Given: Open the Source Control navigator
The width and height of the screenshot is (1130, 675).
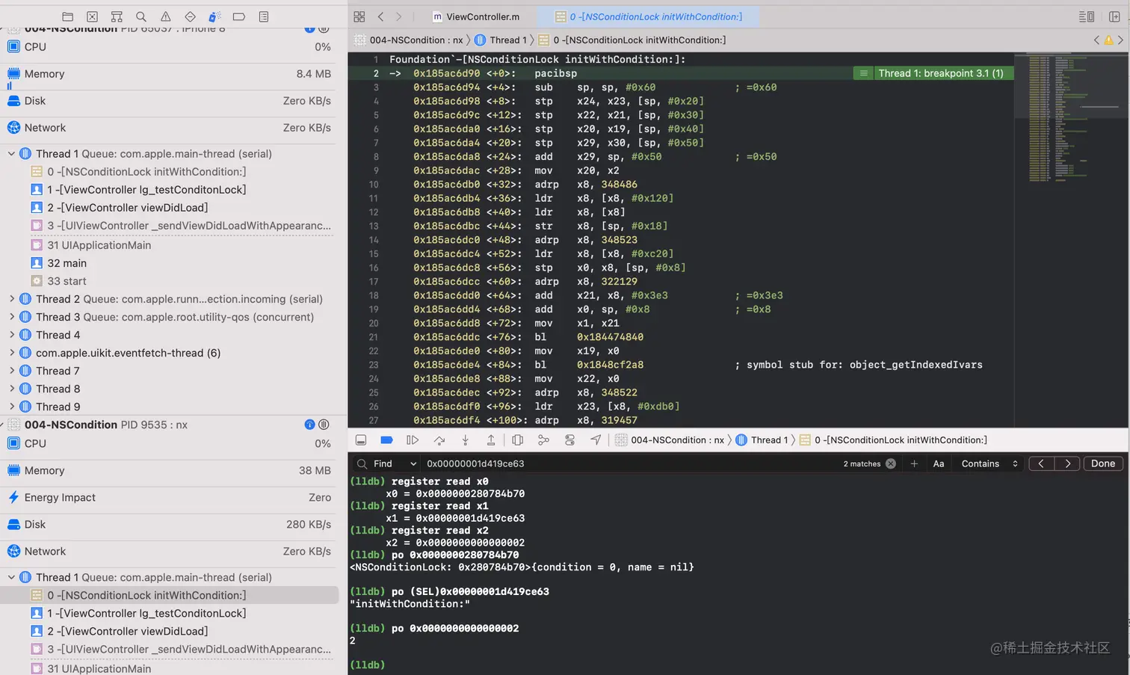Looking at the screenshot, I should click(x=92, y=16).
